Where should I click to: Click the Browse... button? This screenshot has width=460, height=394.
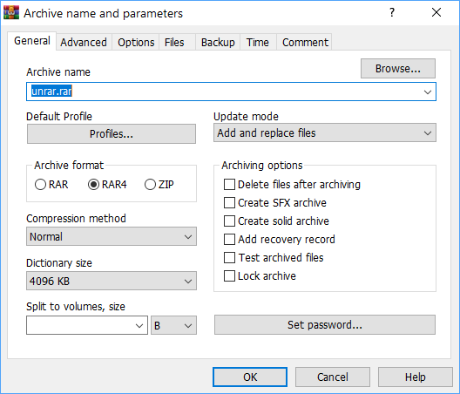[398, 68]
